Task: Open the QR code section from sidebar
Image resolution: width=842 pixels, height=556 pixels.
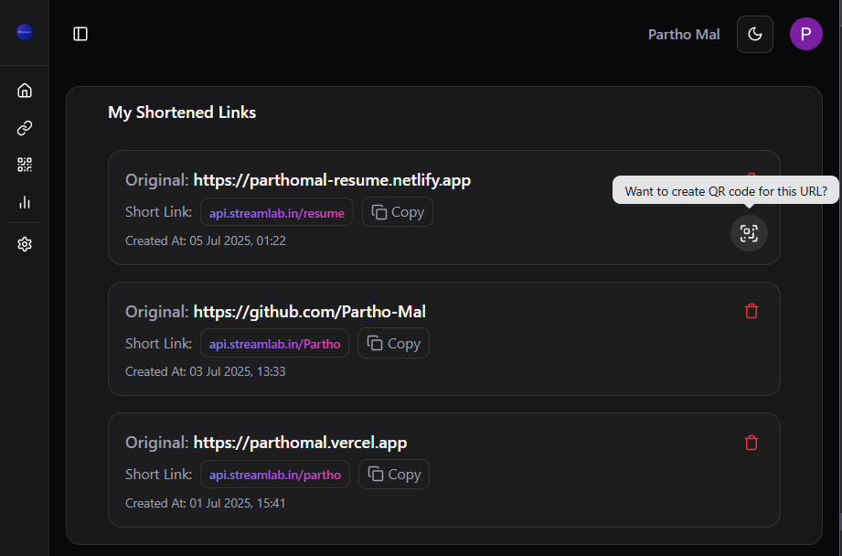Action: (x=25, y=165)
